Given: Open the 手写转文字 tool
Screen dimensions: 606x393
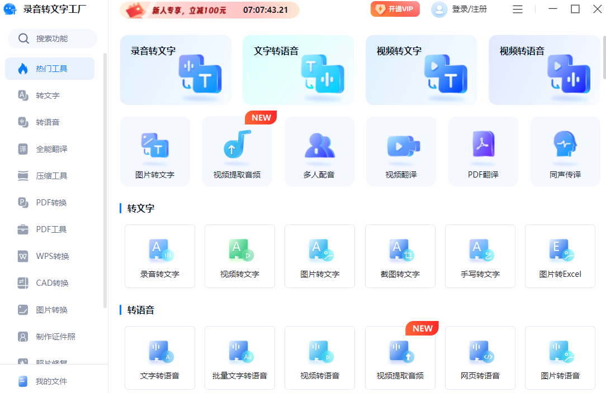Looking at the screenshot, I should coord(480,256).
